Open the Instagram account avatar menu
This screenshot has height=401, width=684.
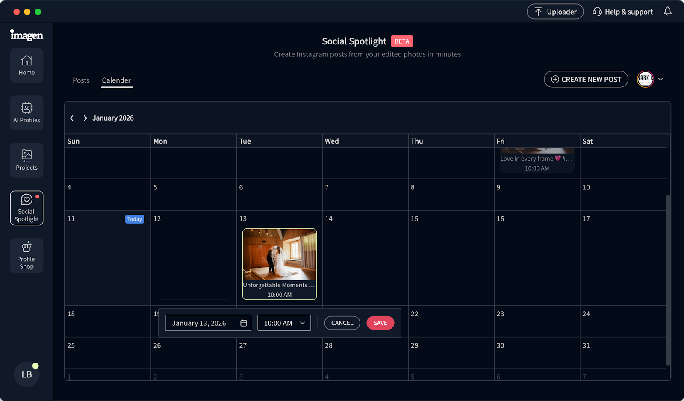pos(645,79)
